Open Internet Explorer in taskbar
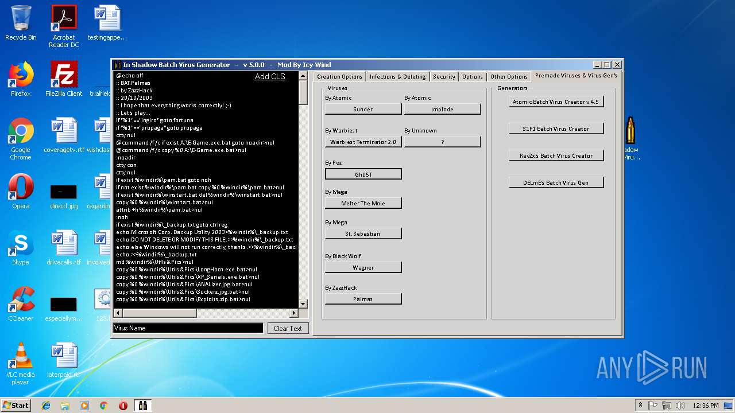The width and height of the screenshot is (735, 413). pos(46,406)
